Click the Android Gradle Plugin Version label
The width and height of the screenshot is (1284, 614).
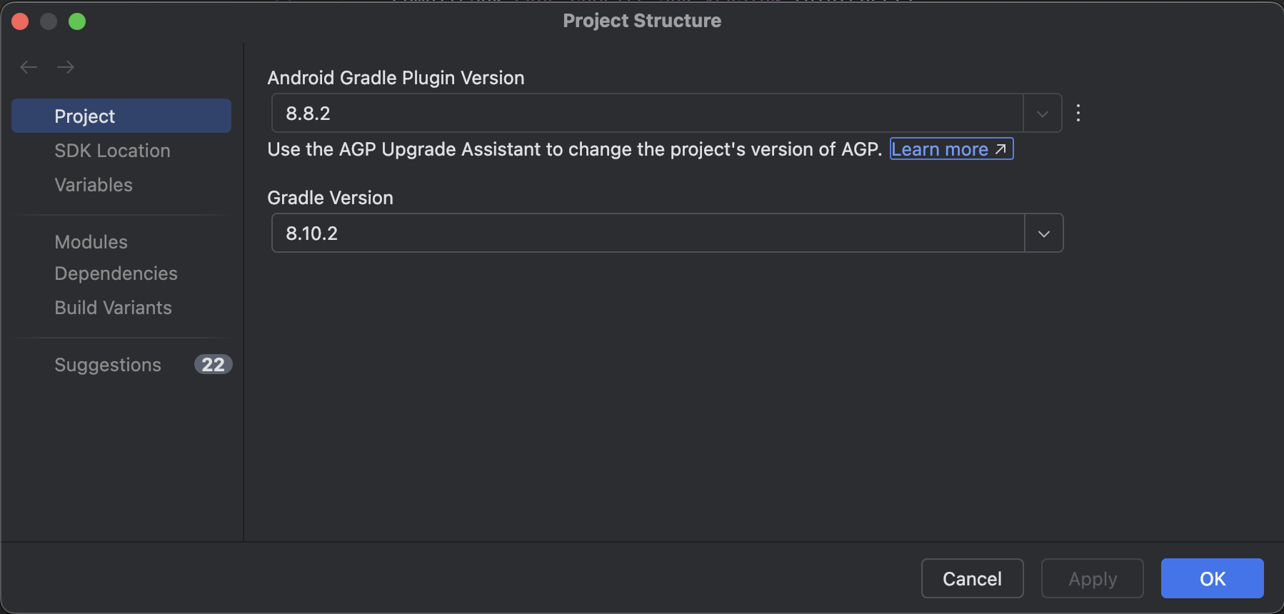396,78
